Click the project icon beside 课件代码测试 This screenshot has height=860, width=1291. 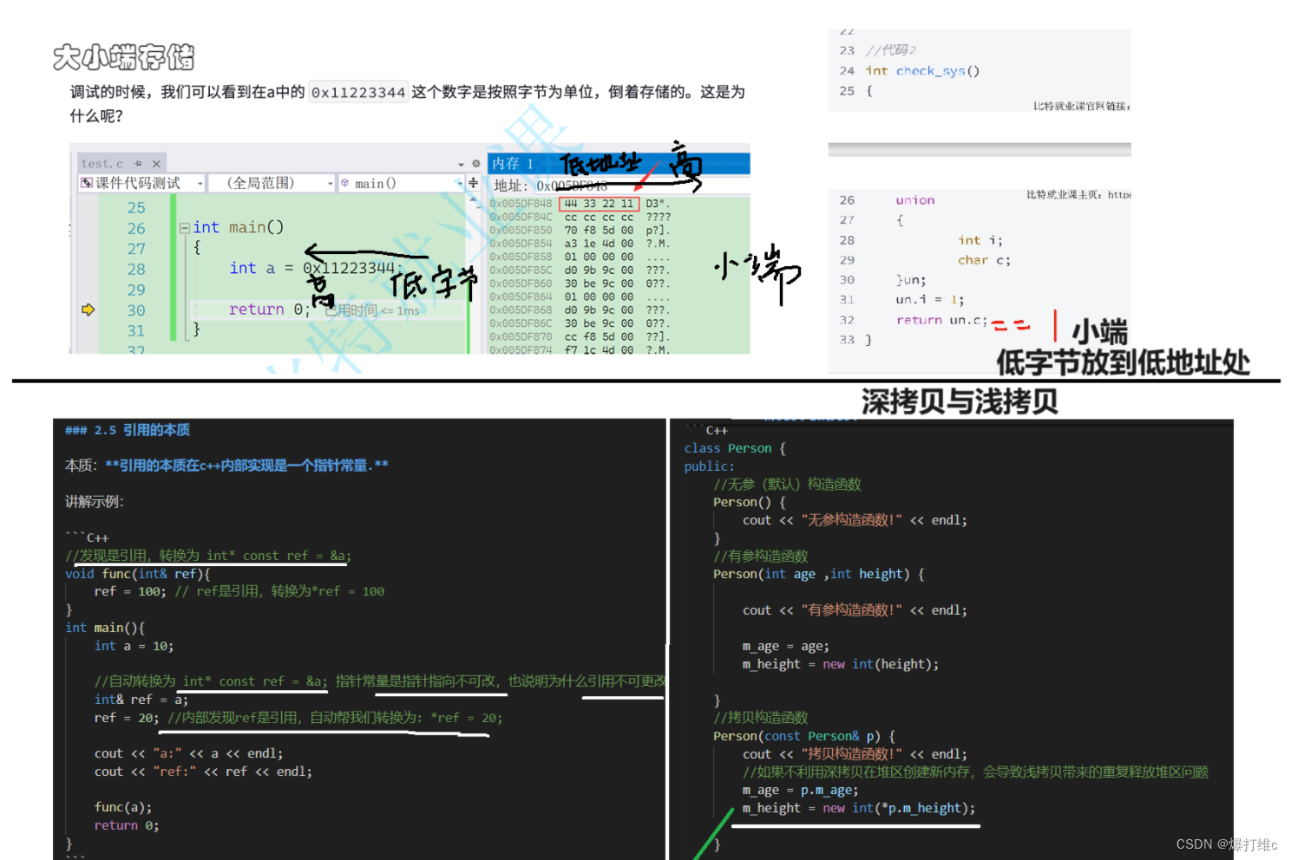pos(87,183)
